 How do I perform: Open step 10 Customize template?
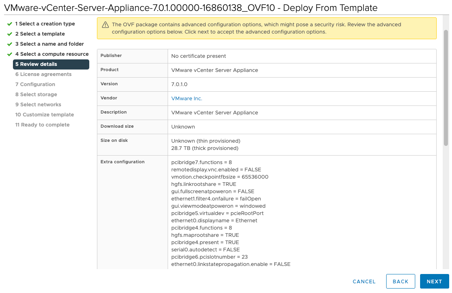tap(44, 115)
